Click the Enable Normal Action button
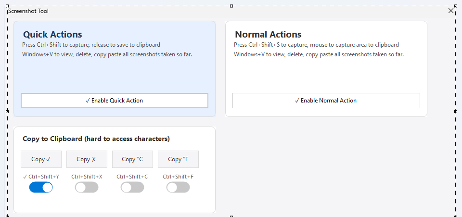 [326, 101]
